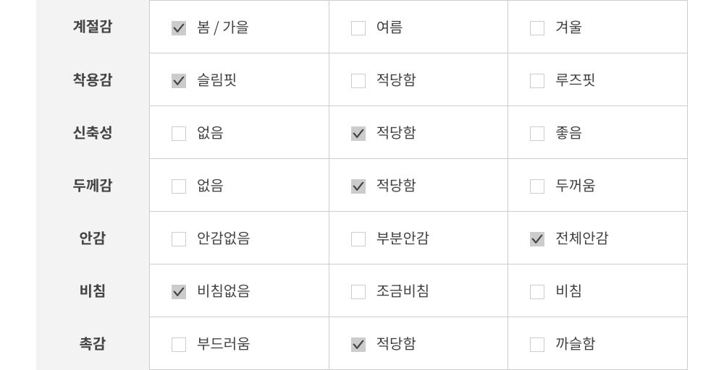Uncheck the 비침없음 checkbox
The width and height of the screenshot is (724, 370).
[x=179, y=292]
